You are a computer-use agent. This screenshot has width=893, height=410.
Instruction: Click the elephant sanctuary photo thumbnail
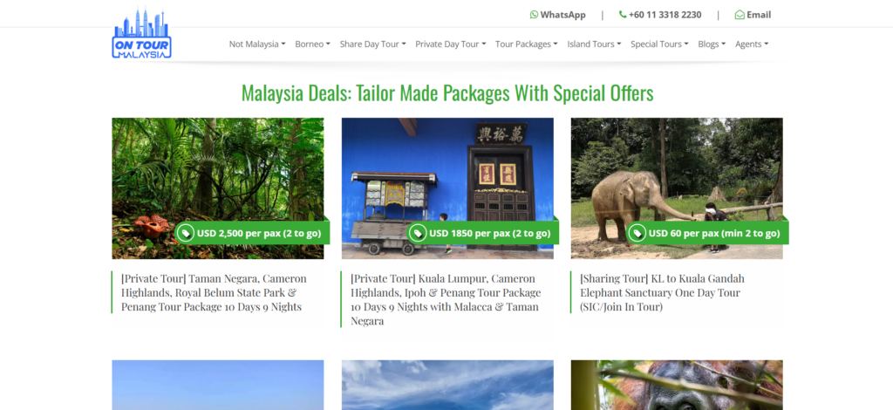pyautogui.click(x=677, y=188)
